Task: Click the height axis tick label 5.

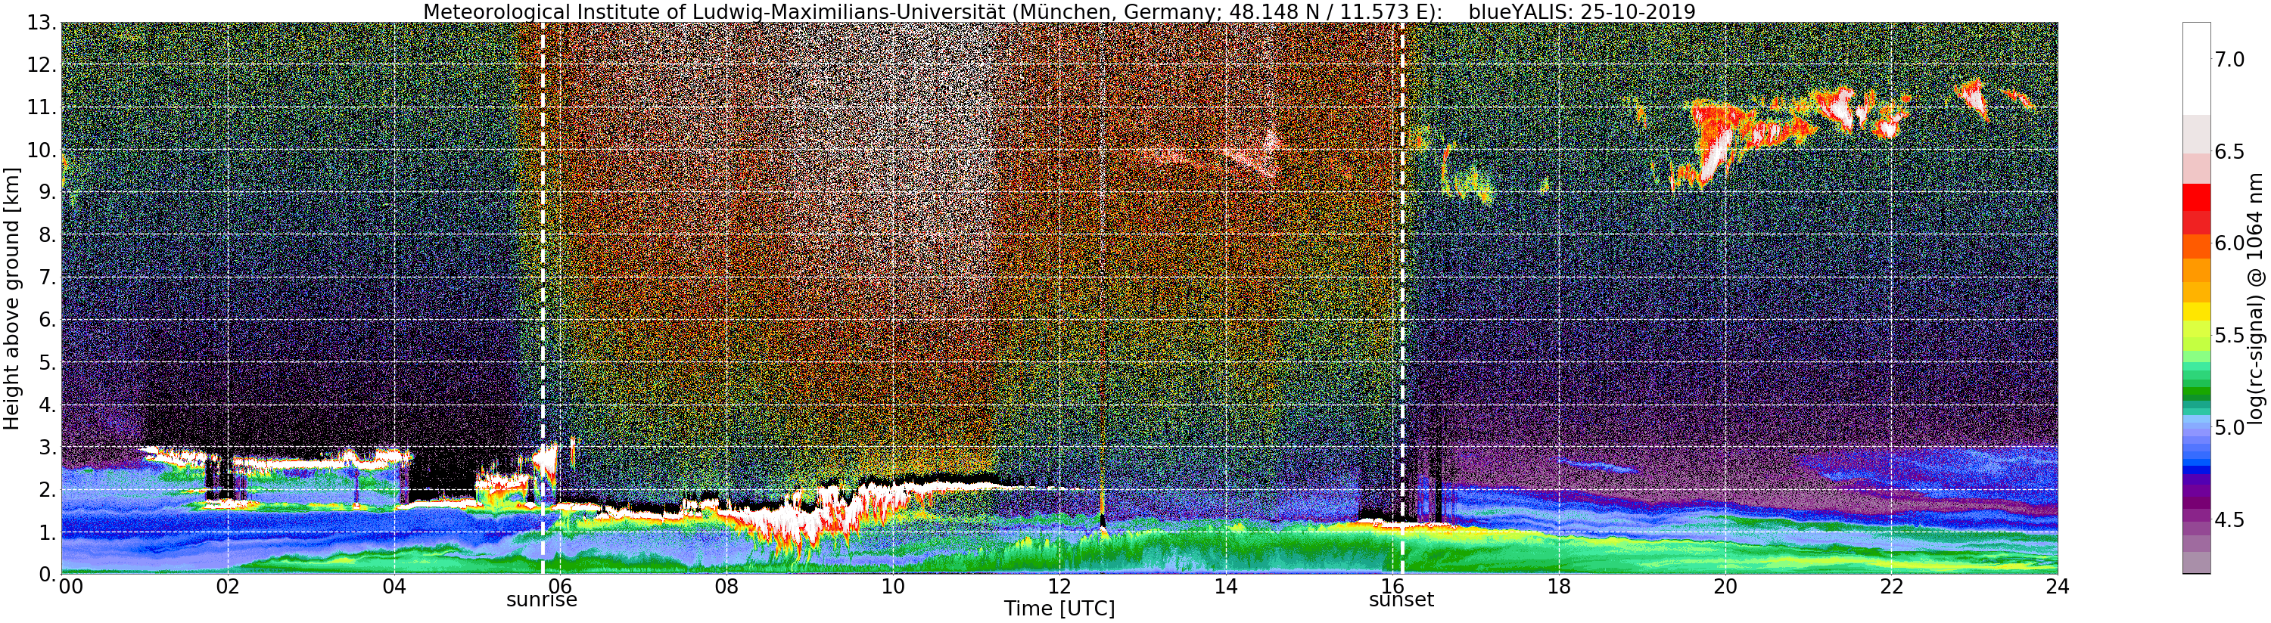Action: (x=47, y=362)
